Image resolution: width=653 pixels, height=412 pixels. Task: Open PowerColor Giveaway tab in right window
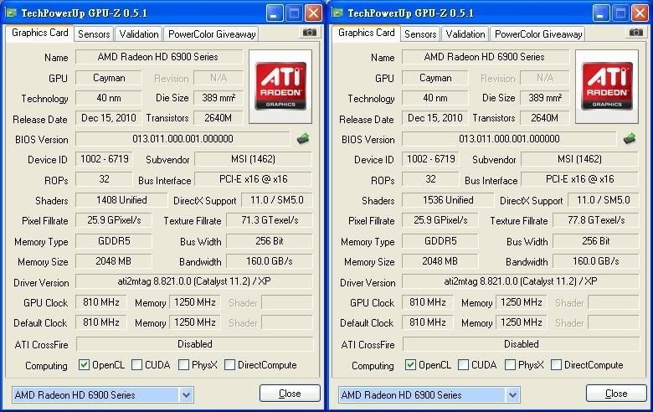tap(538, 34)
